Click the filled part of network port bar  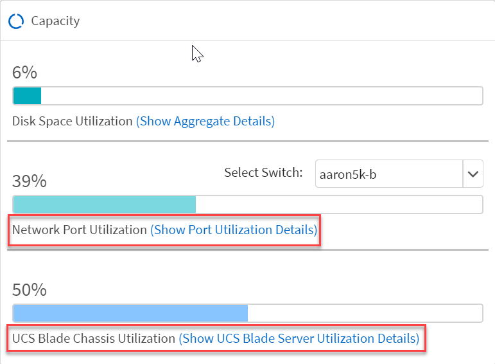(x=104, y=205)
